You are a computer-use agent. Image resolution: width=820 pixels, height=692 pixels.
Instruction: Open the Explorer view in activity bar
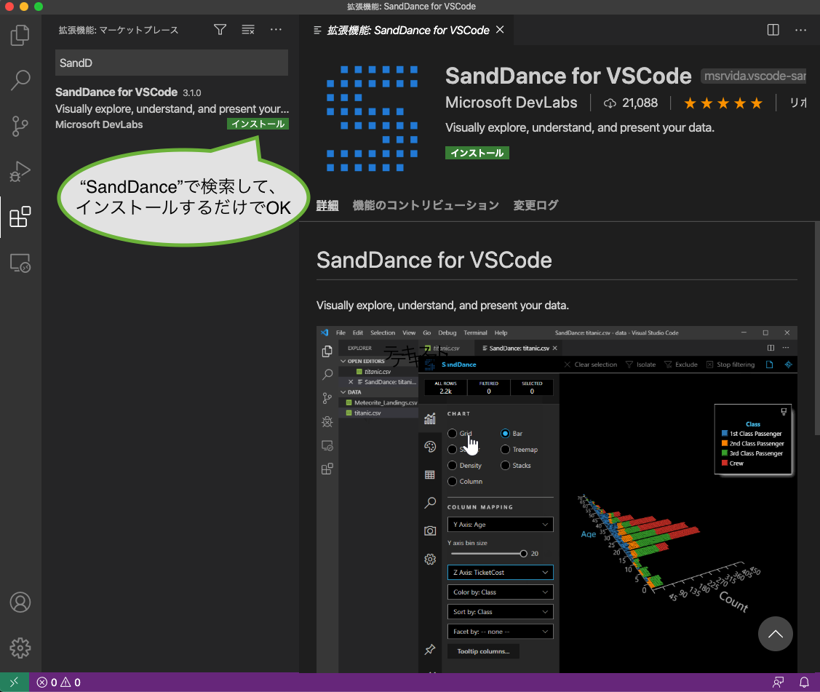pyautogui.click(x=20, y=35)
